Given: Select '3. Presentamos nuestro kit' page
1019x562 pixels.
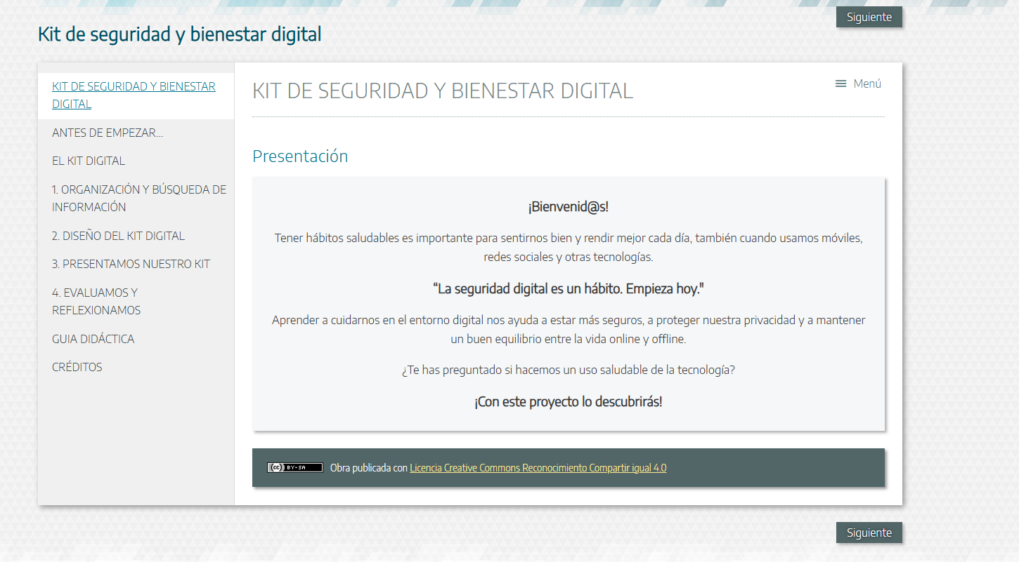Looking at the screenshot, I should pos(131,264).
